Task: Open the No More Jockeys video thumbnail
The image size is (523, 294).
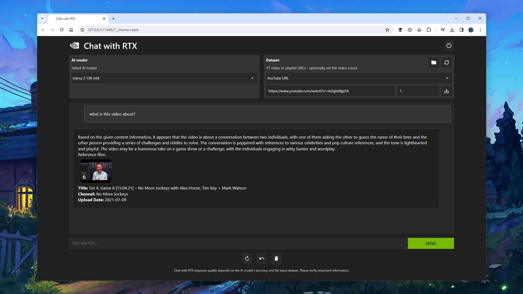Action: [96, 171]
